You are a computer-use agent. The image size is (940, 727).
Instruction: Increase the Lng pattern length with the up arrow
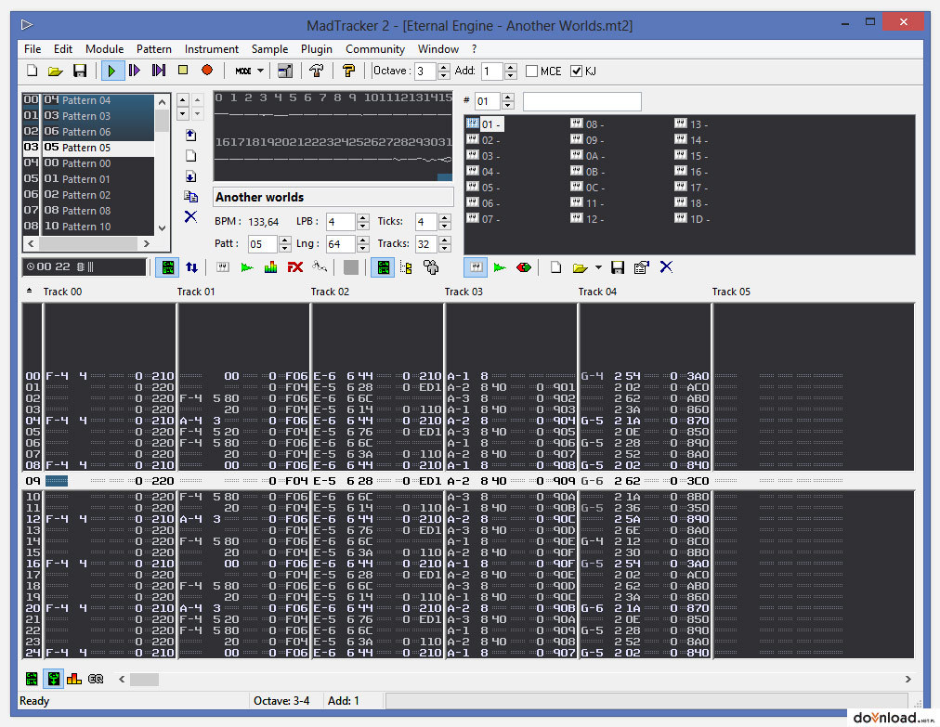[x=362, y=240]
